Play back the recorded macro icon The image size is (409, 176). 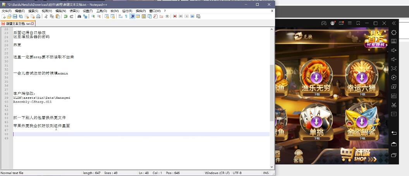click(x=186, y=16)
